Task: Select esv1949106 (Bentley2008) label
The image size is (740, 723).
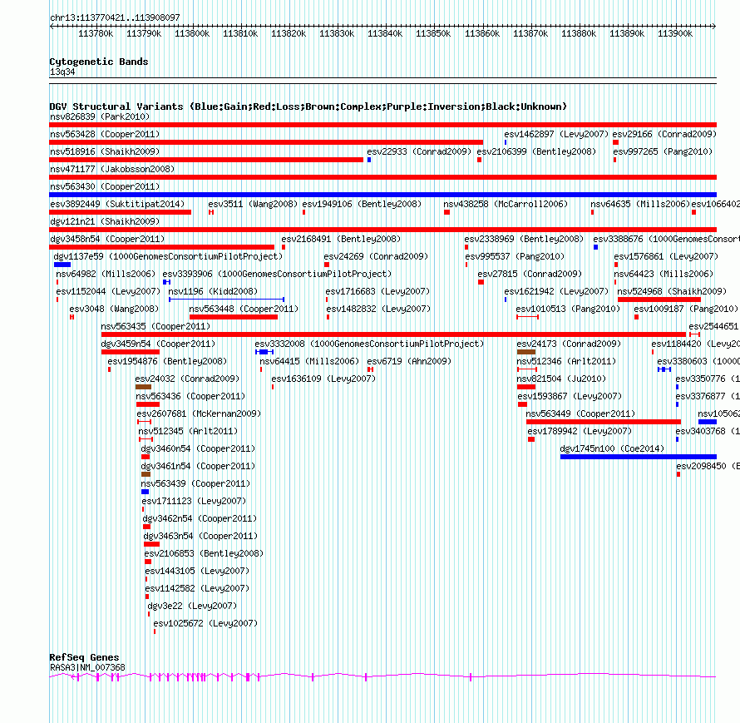Action: (x=362, y=204)
